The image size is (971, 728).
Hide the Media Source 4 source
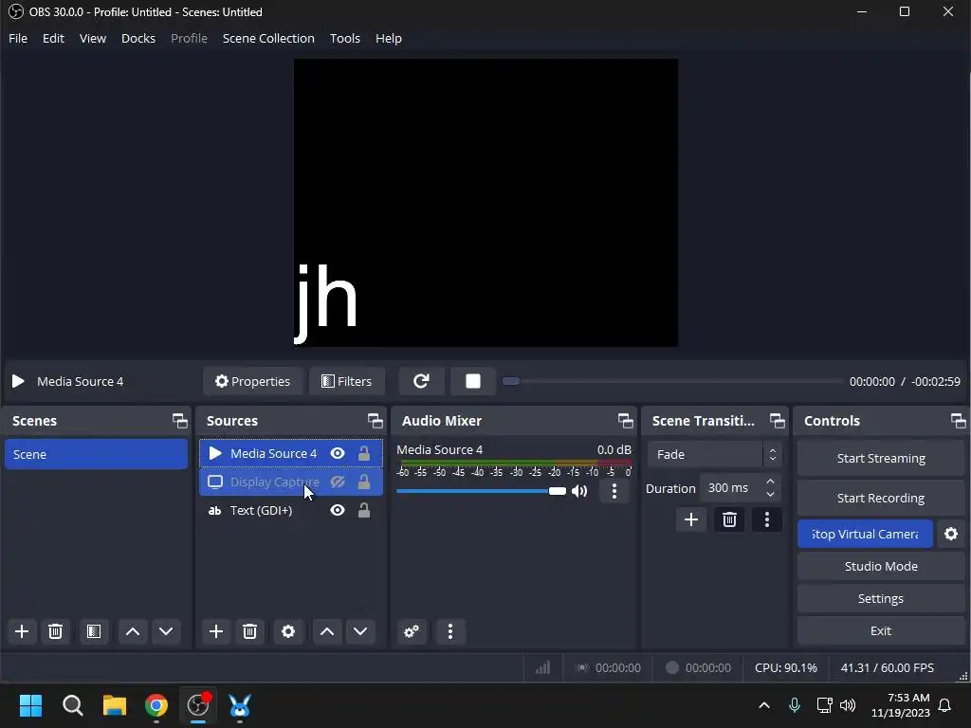[x=338, y=453]
